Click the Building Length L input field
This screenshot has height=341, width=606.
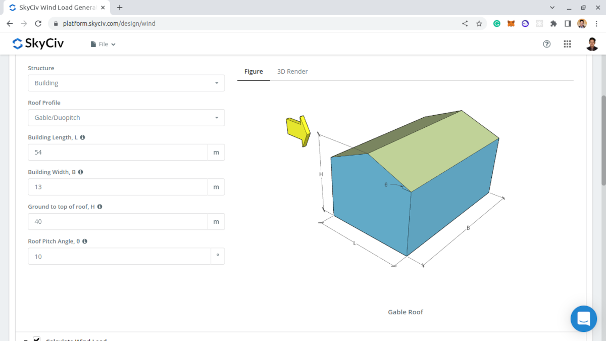click(118, 152)
